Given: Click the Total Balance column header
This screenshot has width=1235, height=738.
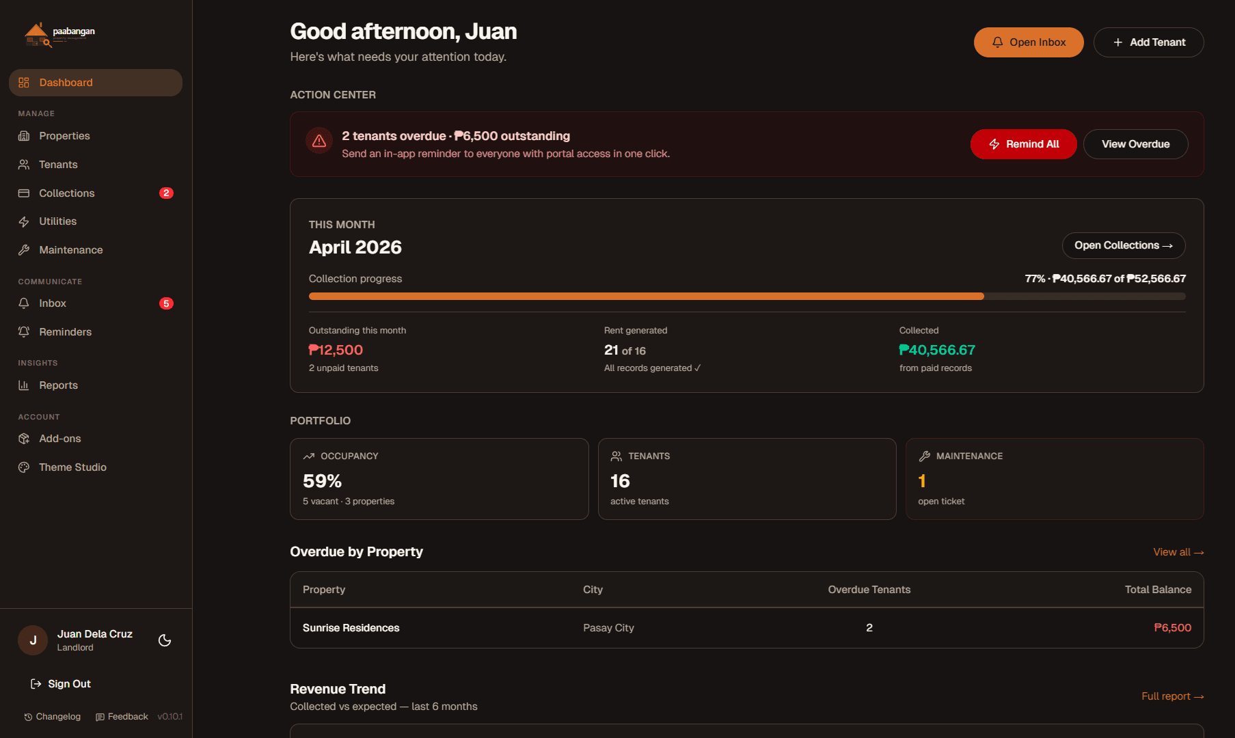Looking at the screenshot, I should pyautogui.click(x=1158, y=590).
